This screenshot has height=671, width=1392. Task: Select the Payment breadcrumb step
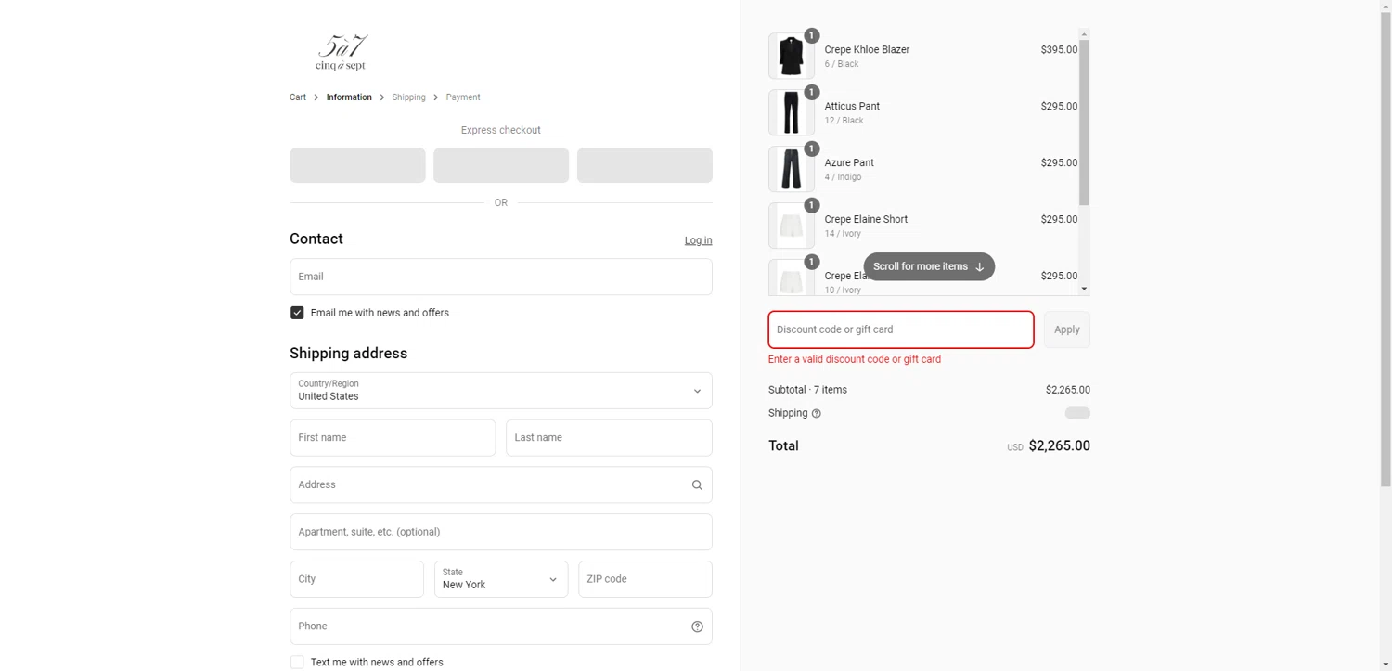463,97
